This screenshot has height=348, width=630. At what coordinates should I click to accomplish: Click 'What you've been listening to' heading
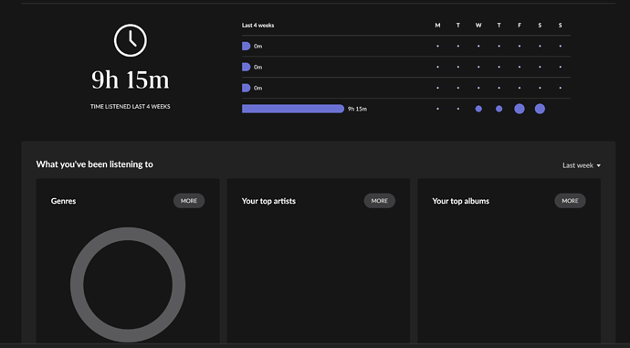94,164
